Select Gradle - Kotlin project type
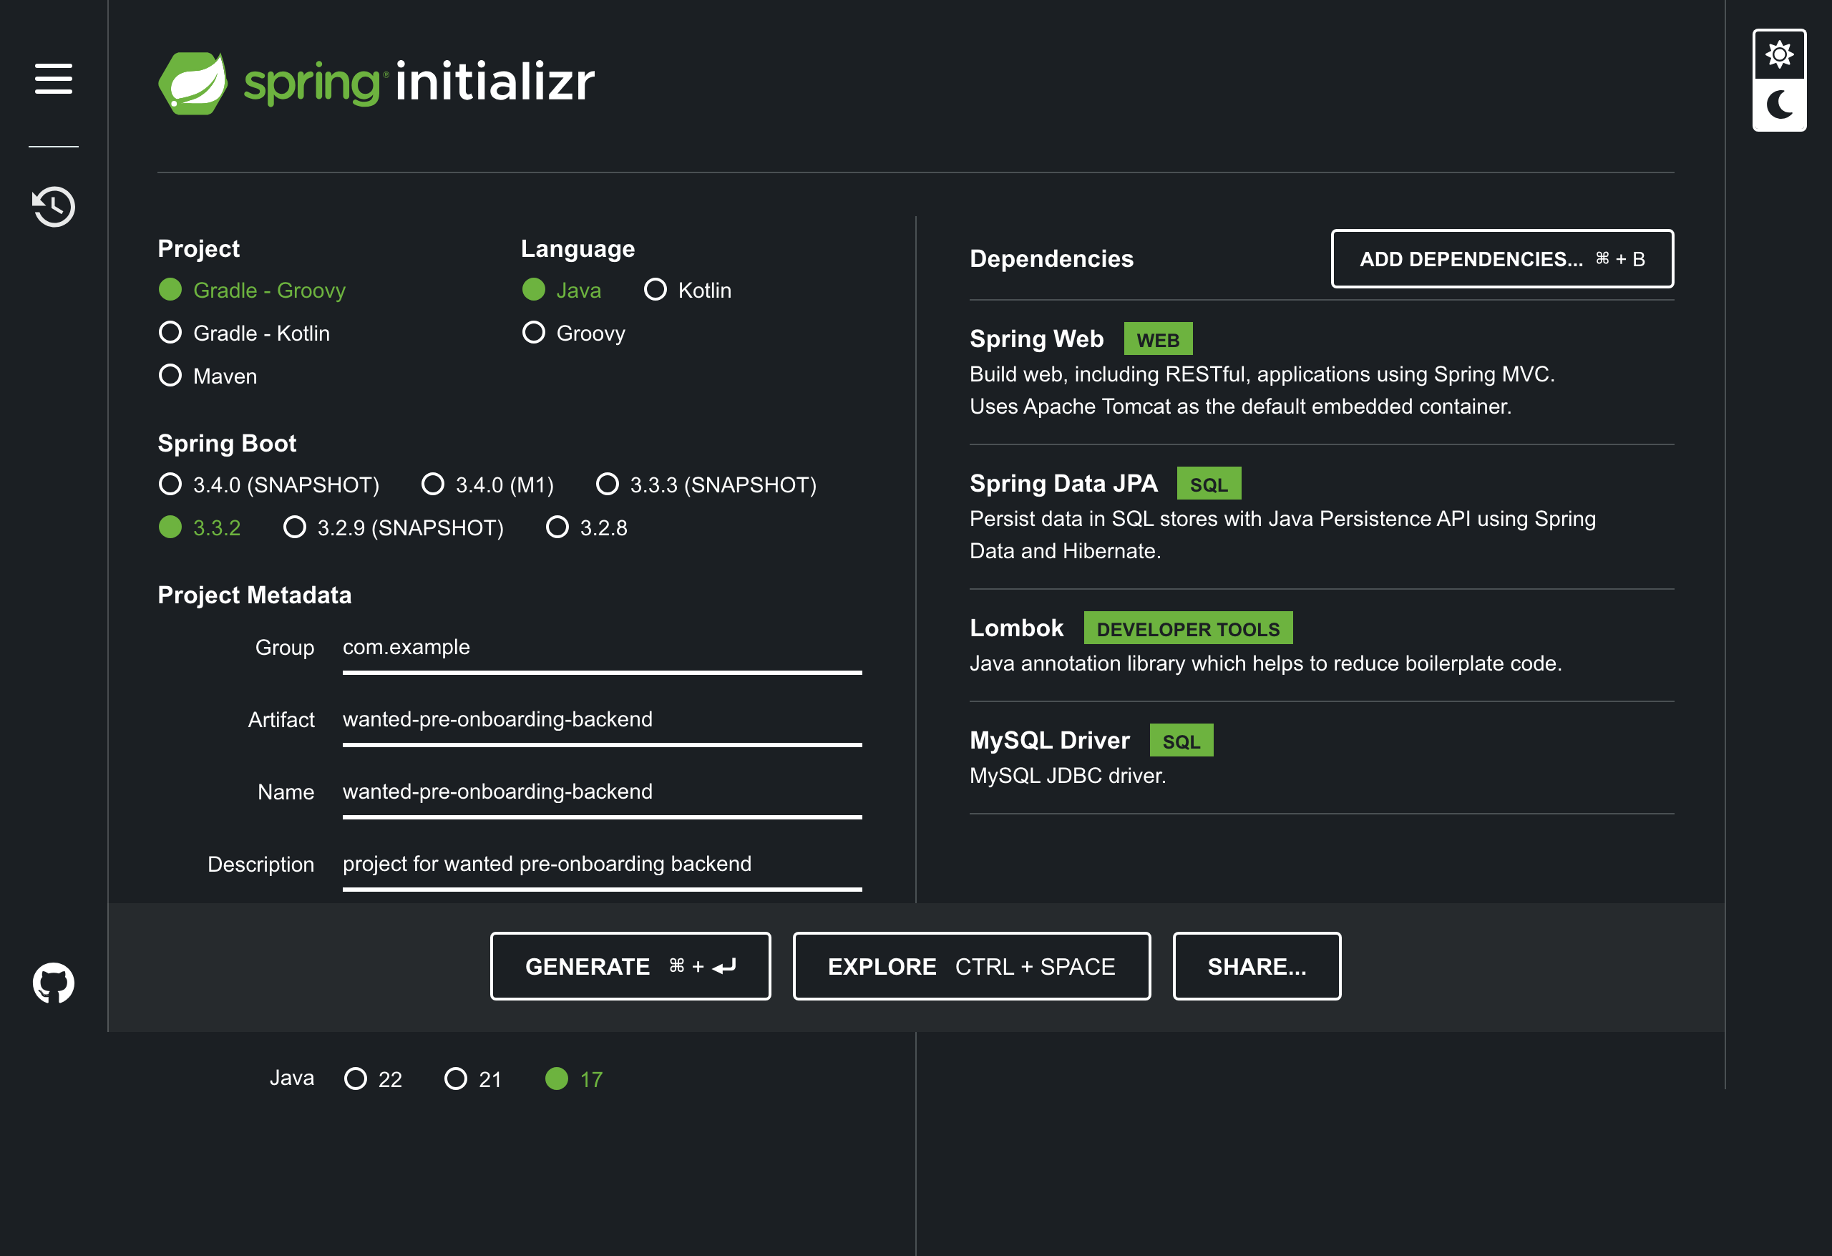 pos(244,333)
